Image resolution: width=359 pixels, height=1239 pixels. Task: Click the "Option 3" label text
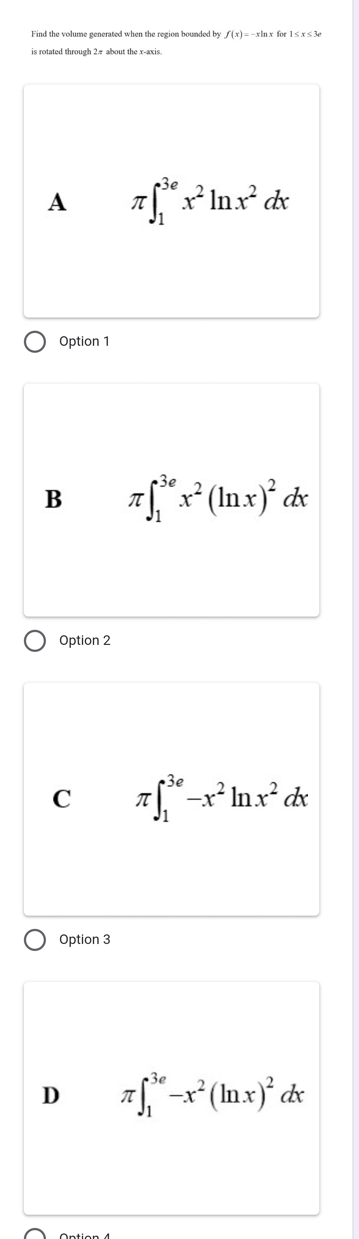coord(85,940)
